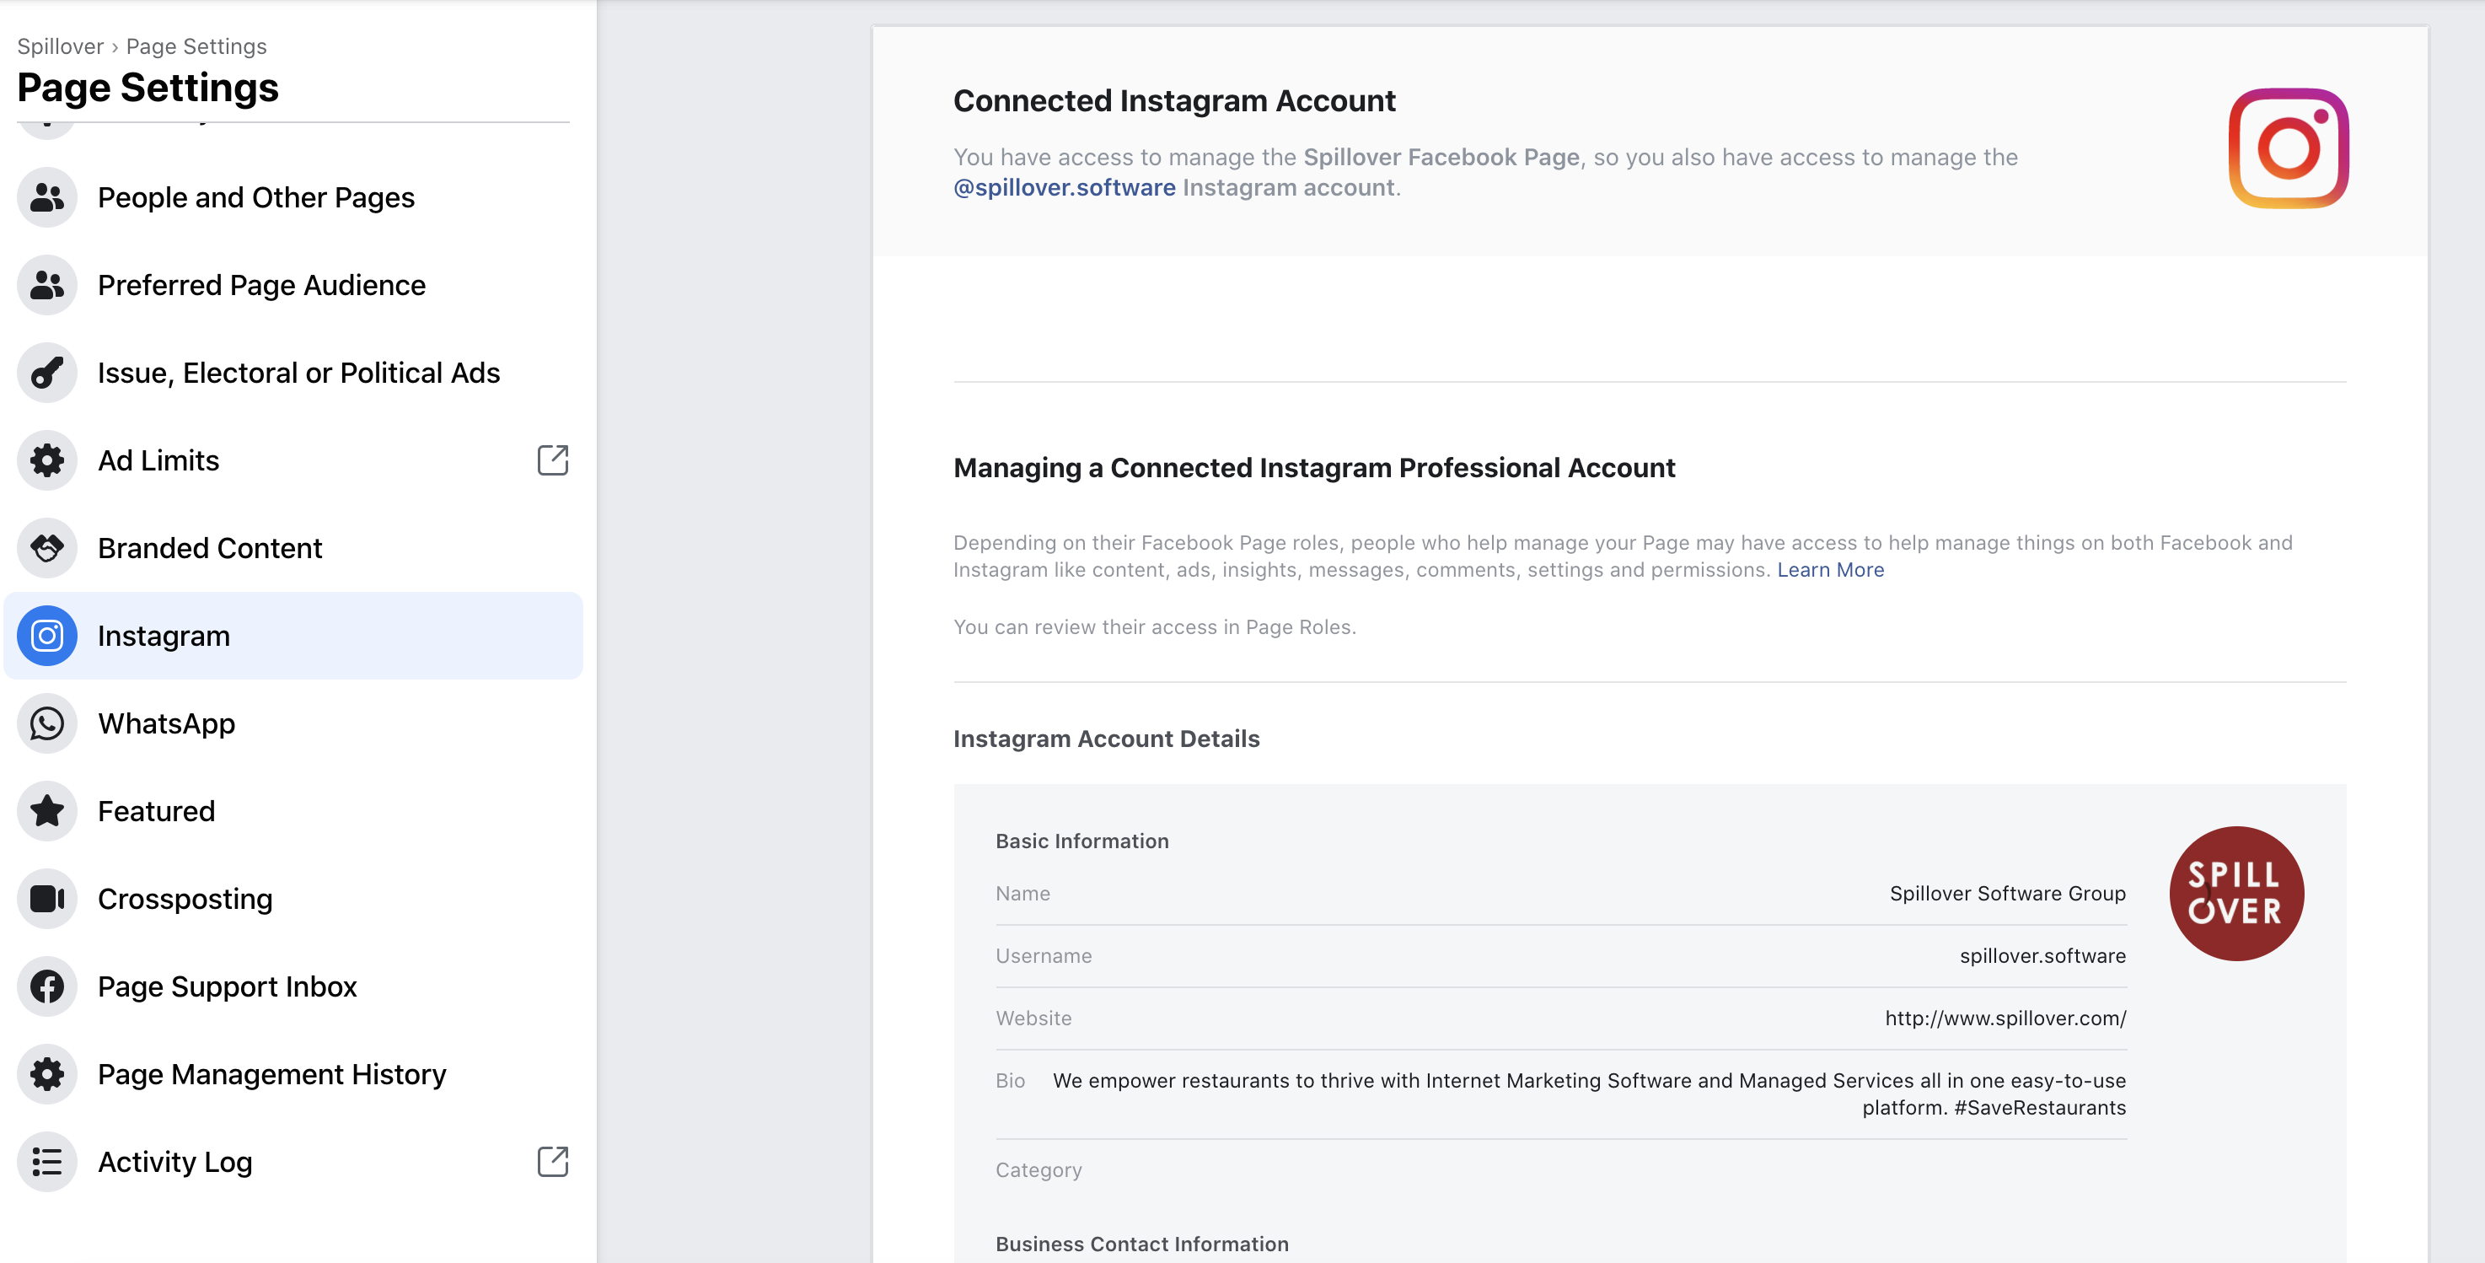The image size is (2485, 1263).
Task: Click the Learn More link
Action: tap(1830, 570)
